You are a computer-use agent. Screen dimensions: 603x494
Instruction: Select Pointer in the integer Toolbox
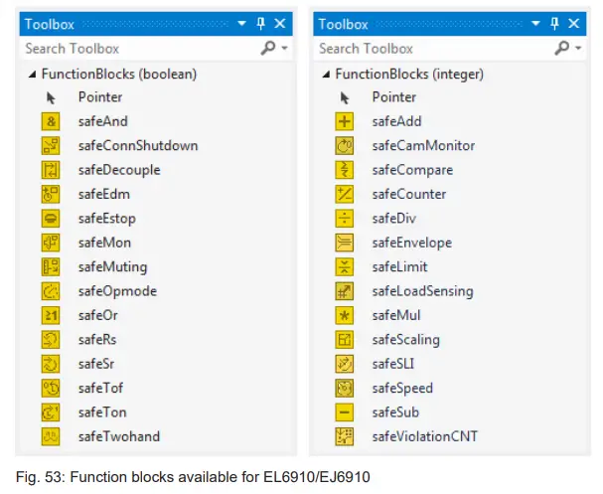pyautogui.click(x=393, y=97)
